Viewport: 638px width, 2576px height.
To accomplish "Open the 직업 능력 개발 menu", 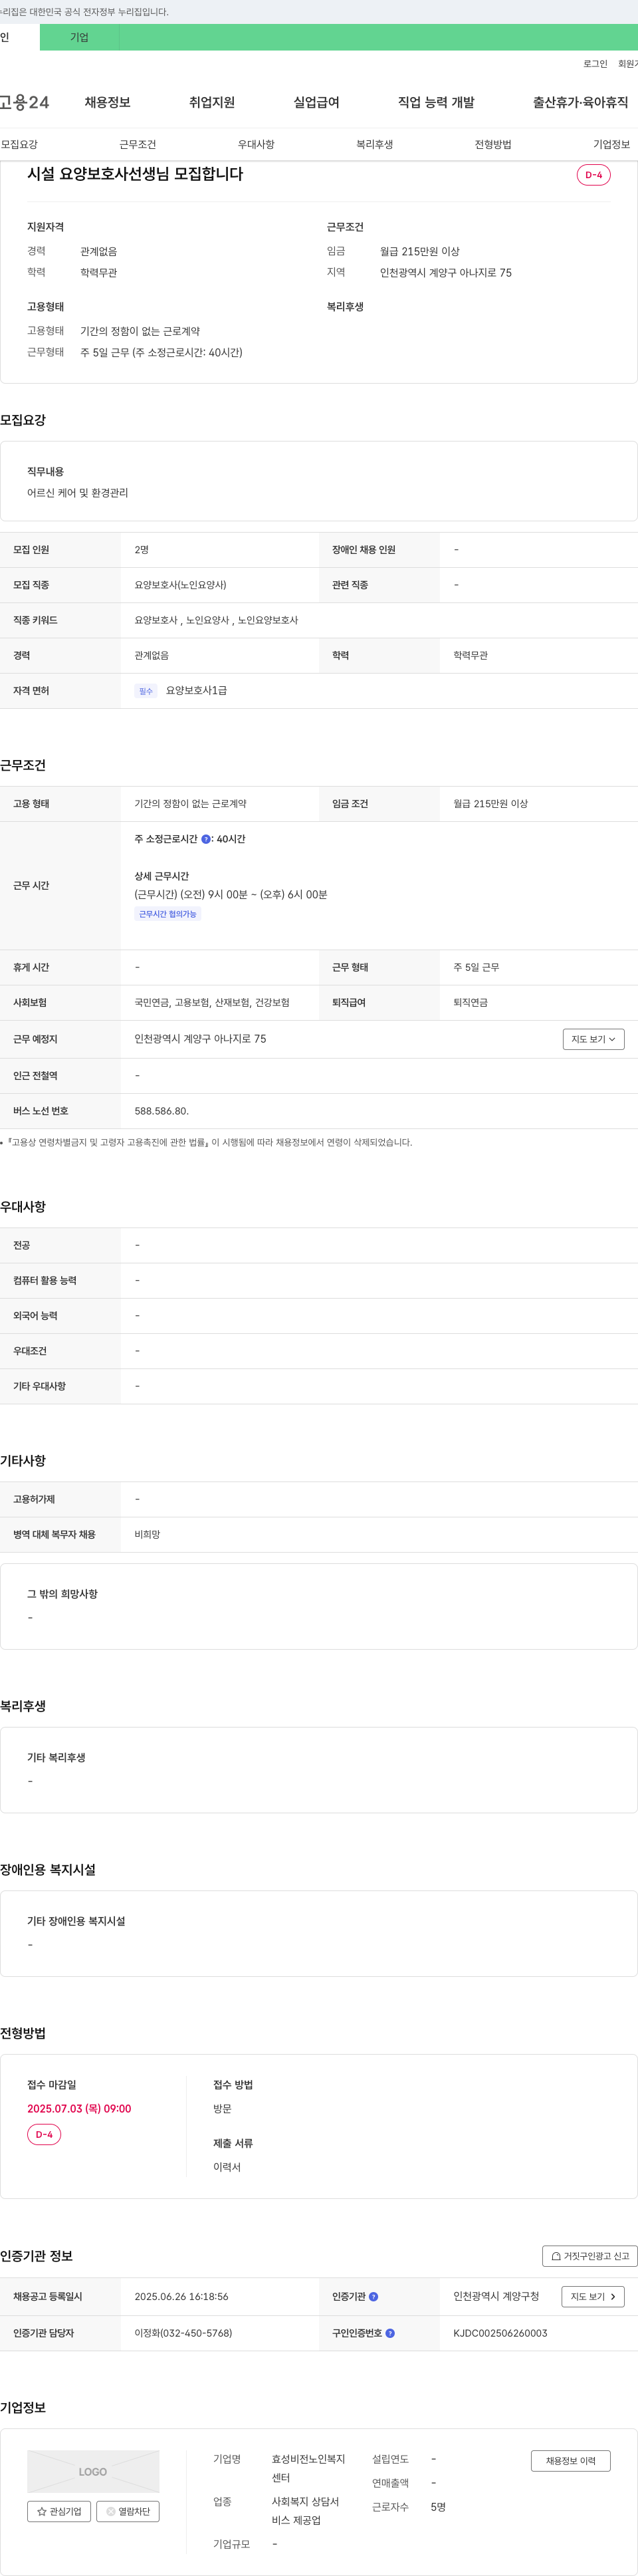I will point(436,102).
